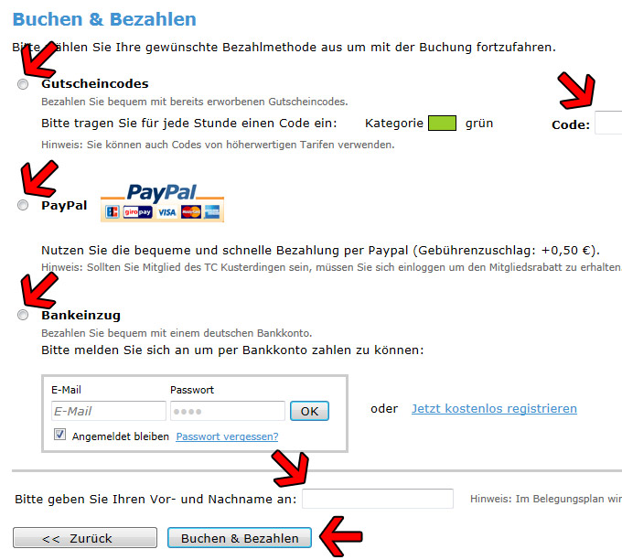Click the PayPal logo image
This screenshot has width=622, height=560.
[x=162, y=202]
